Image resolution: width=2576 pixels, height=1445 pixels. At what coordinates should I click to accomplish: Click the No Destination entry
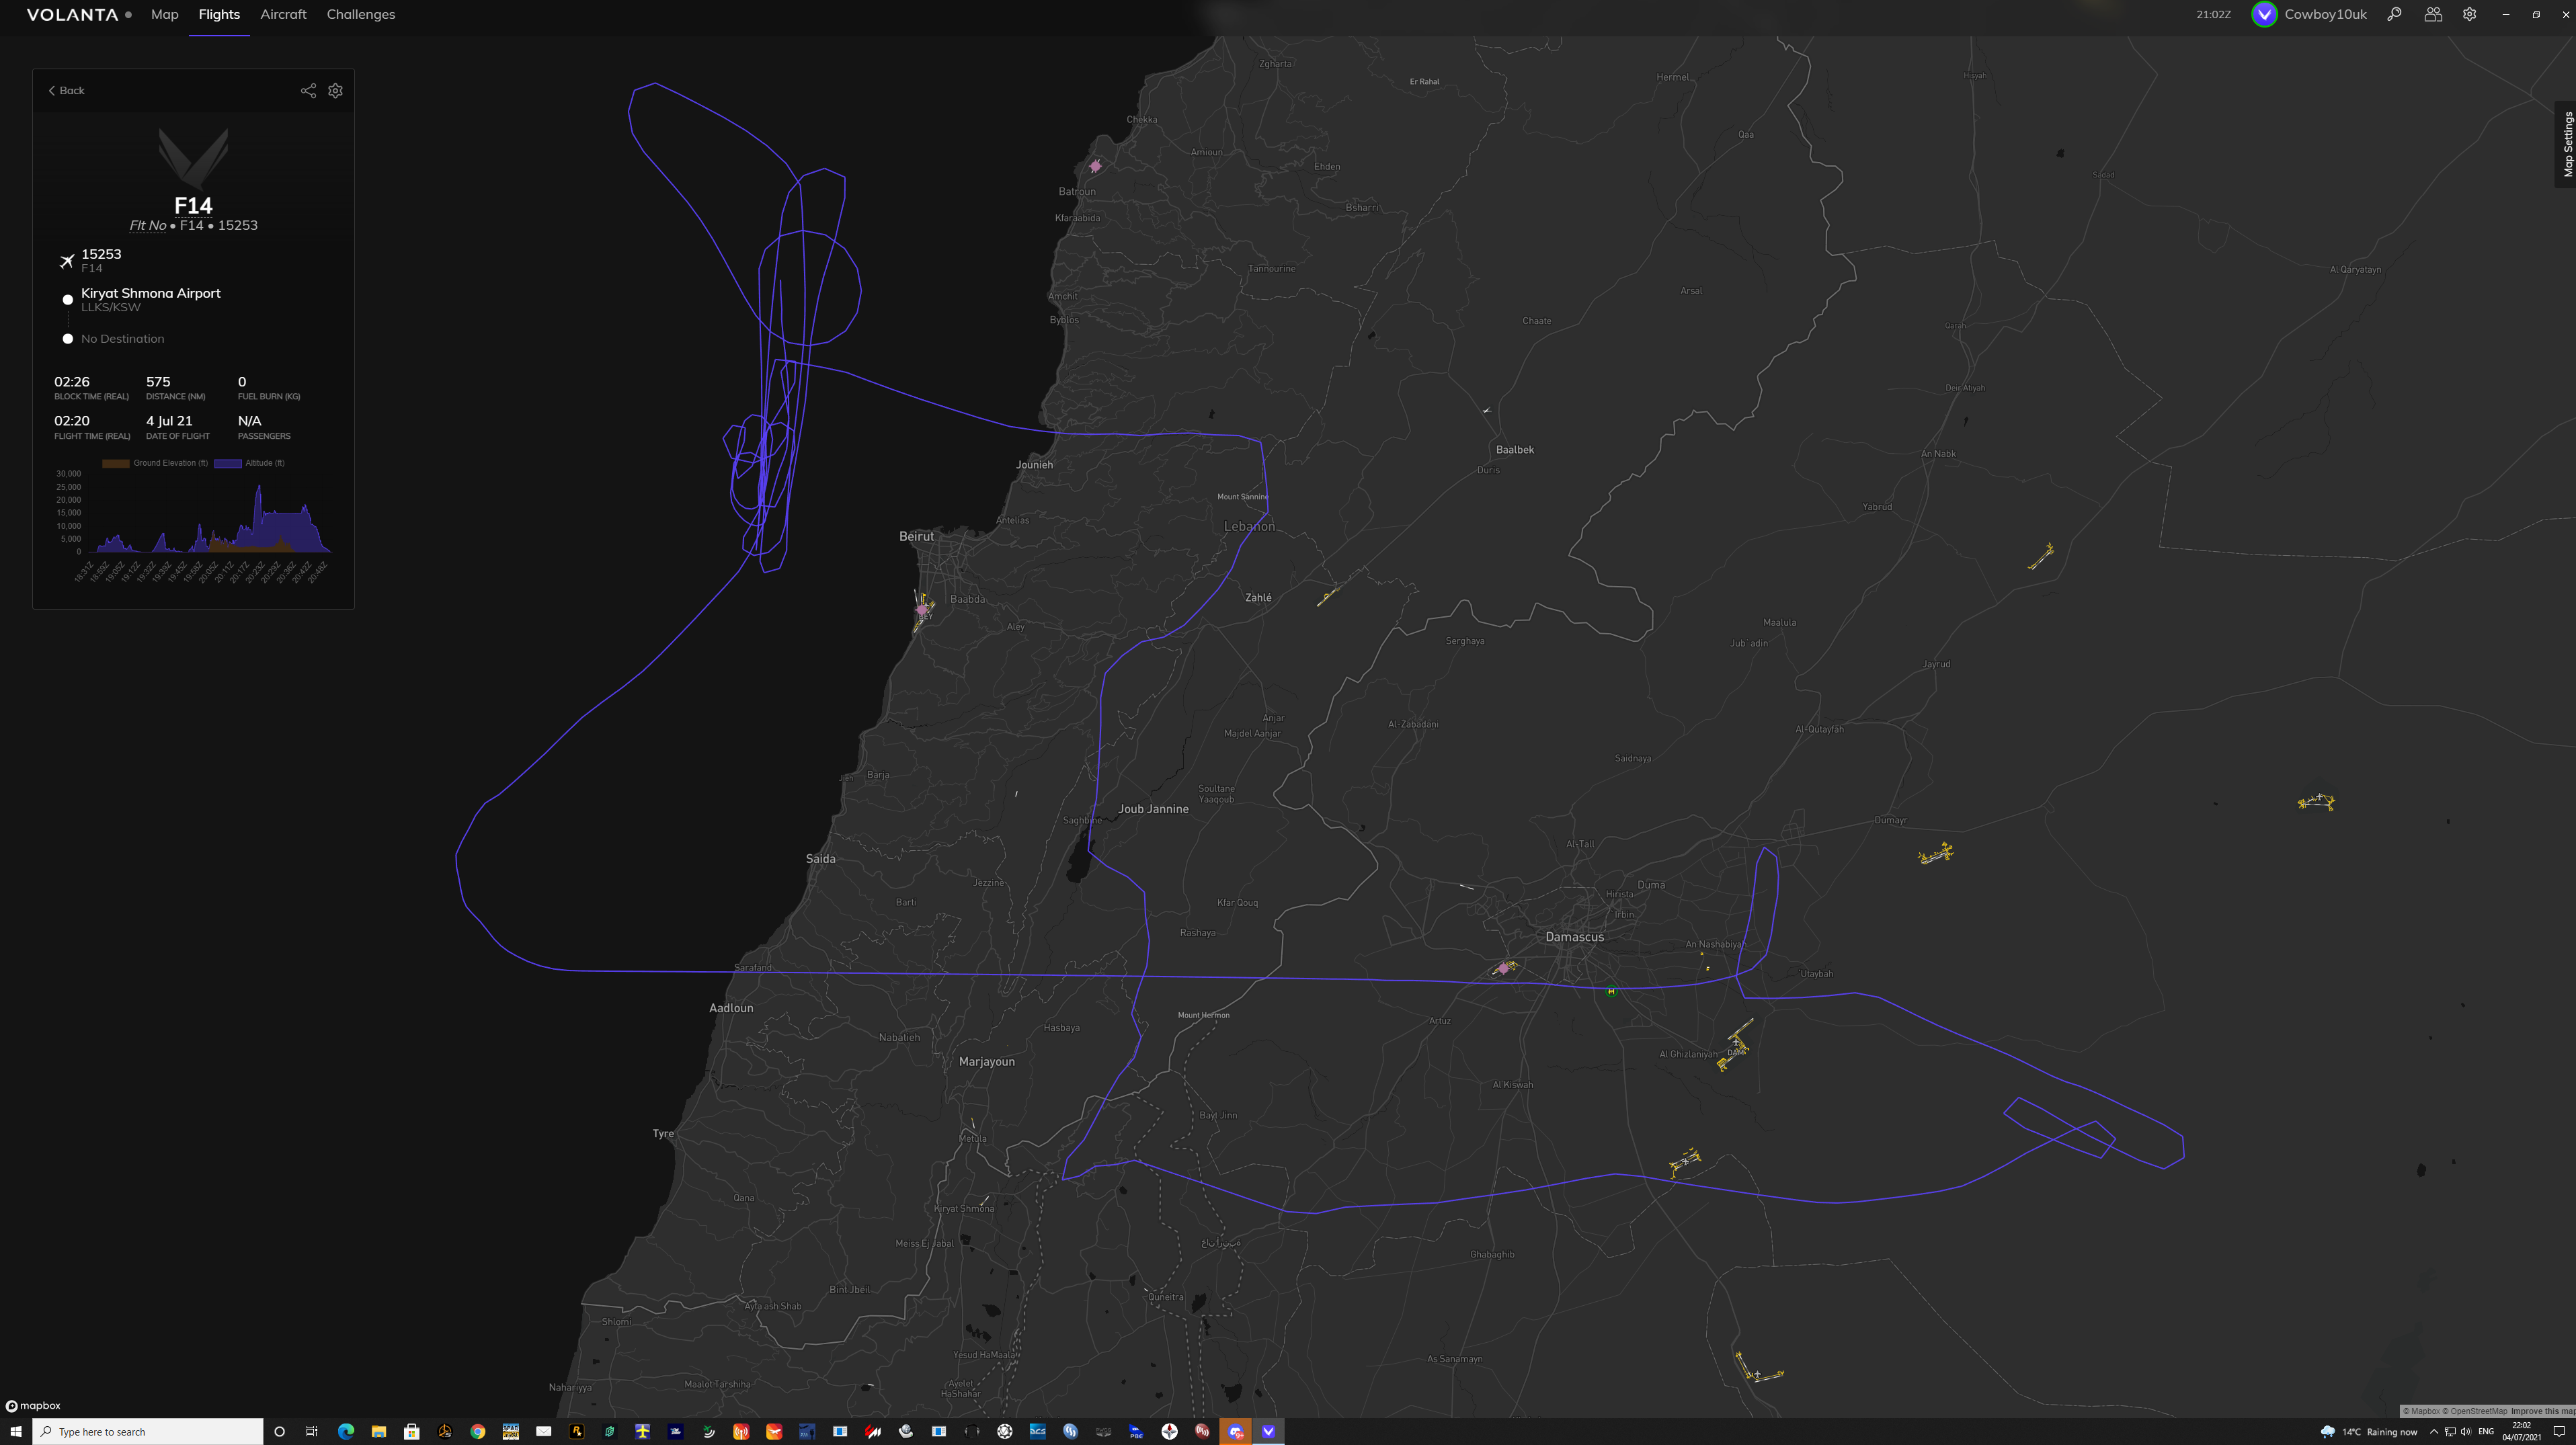pos(122,339)
